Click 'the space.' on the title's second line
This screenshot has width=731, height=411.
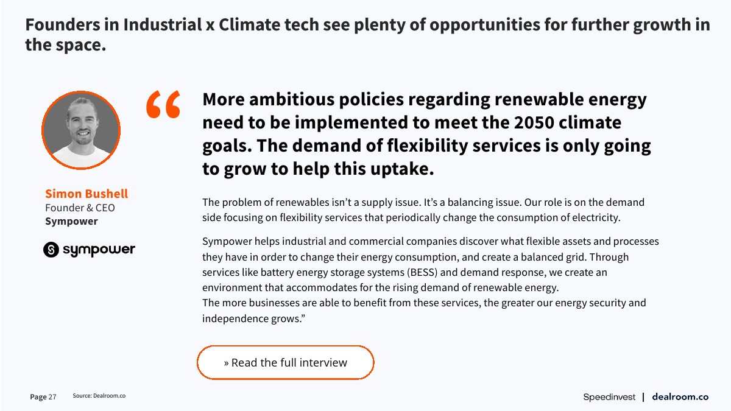pyautogui.click(x=66, y=44)
